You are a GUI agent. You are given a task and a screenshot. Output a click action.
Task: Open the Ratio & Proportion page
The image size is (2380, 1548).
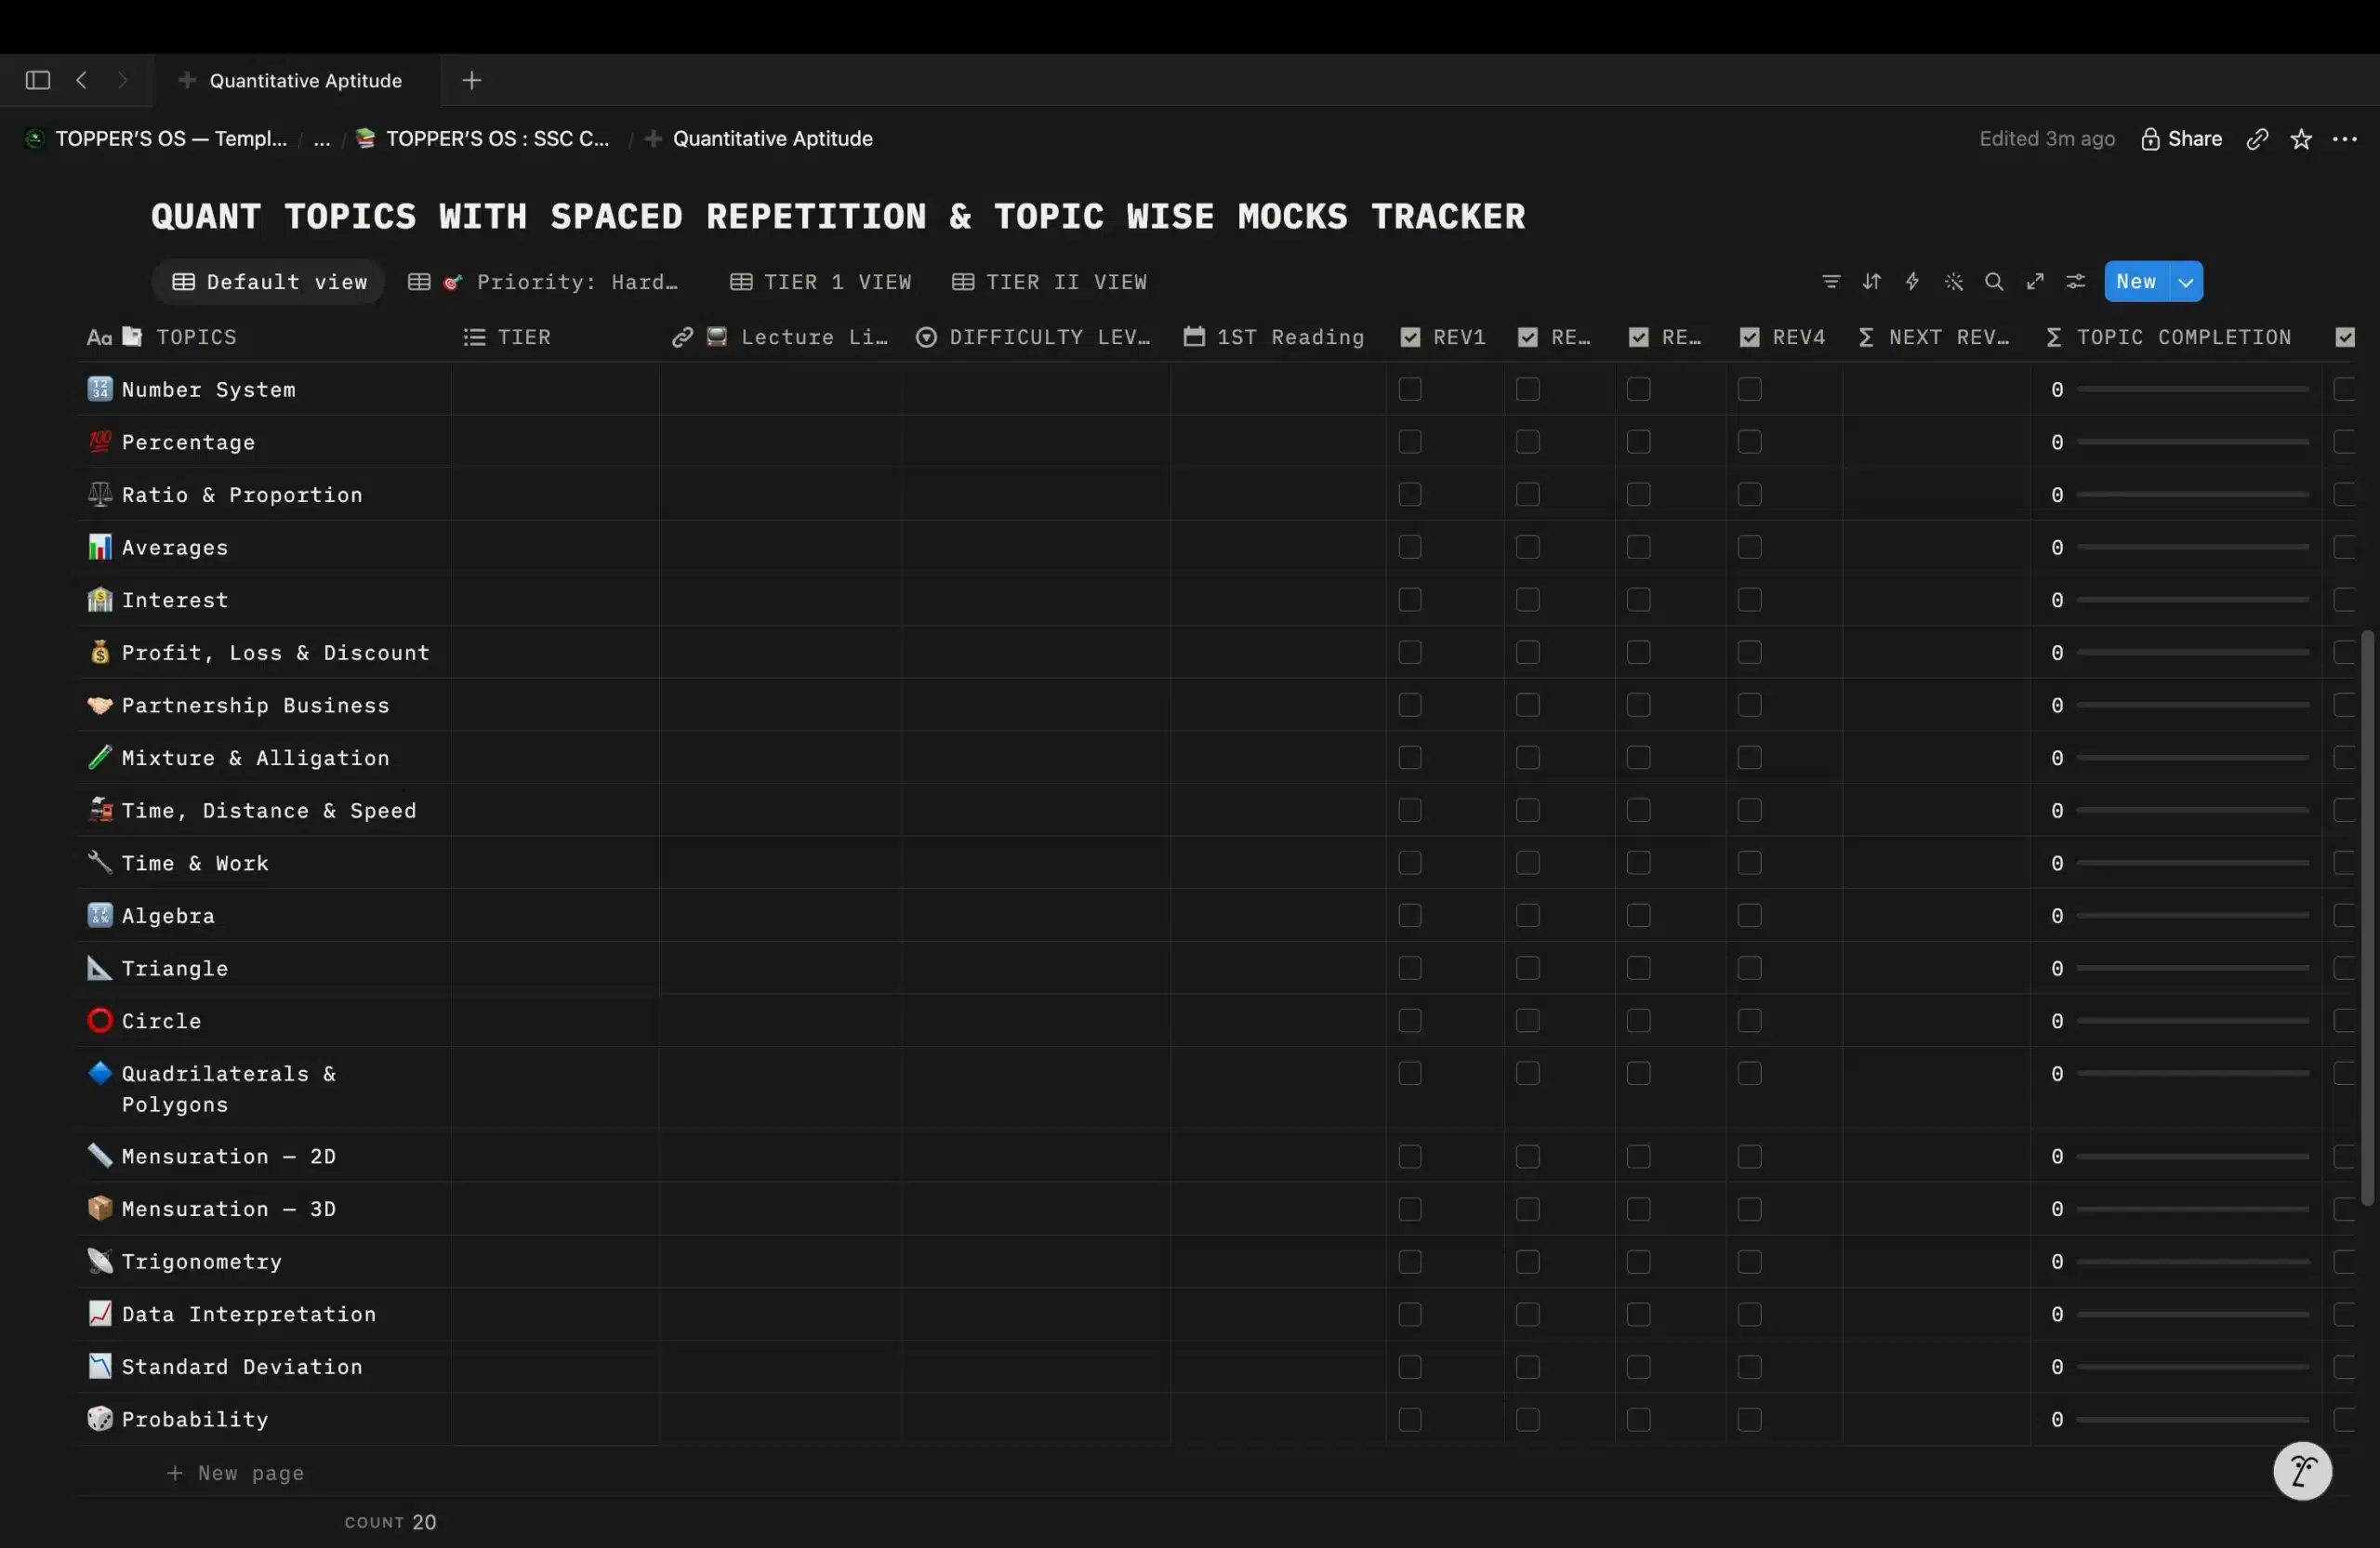pyautogui.click(x=242, y=495)
